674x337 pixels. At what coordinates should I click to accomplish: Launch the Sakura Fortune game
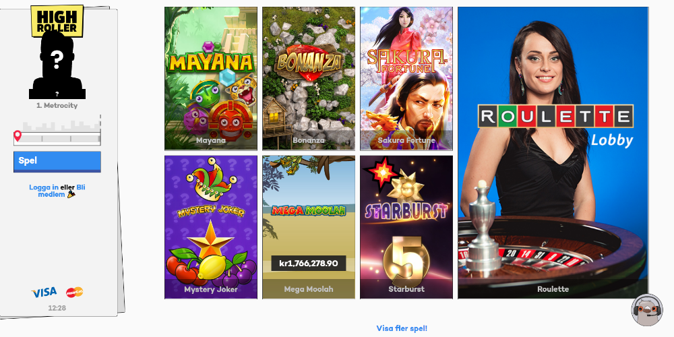406,78
